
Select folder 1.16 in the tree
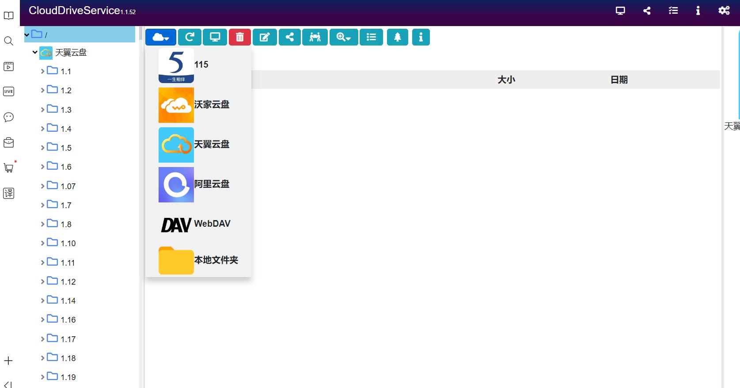[61, 320]
